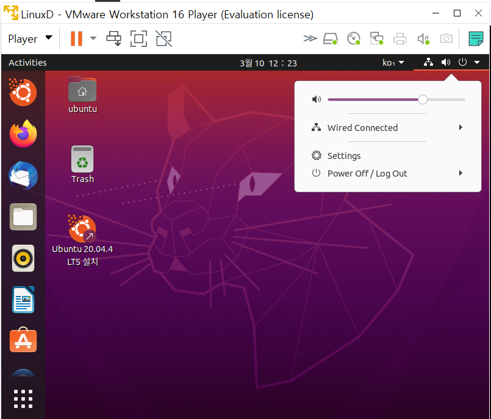Click the power icon in the Ubuntu top bar
The image size is (491, 419).
coord(462,62)
